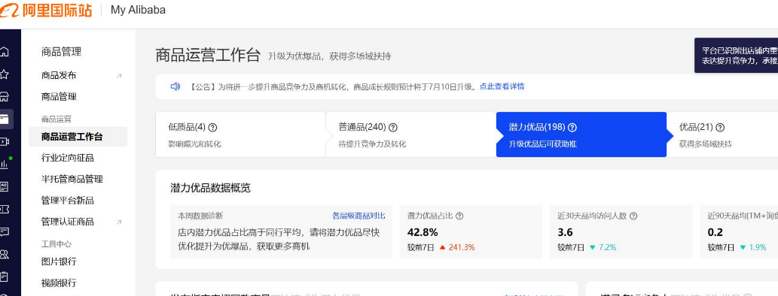Open 行业定向征品 in the side menu

pos(68,158)
